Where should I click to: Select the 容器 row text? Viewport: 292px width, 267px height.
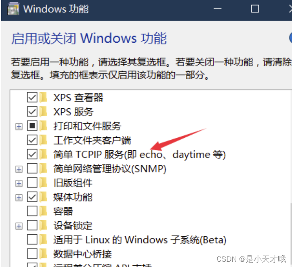coord(63,212)
